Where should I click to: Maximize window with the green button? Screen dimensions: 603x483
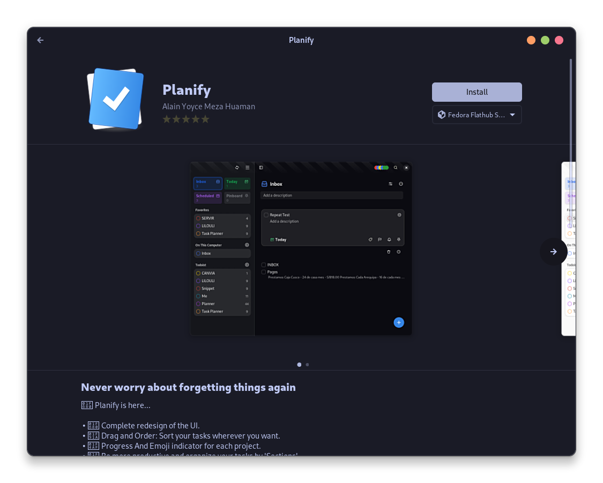pyautogui.click(x=545, y=40)
